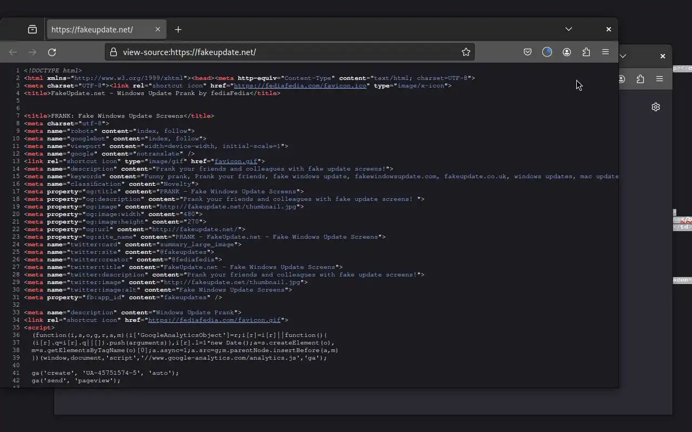Click the account icon in background window

(x=622, y=79)
